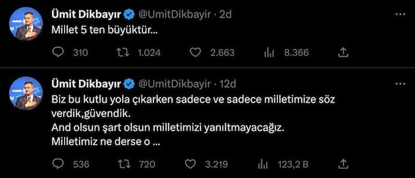This screenshot has width=415, height=178.
Task: Retweet the 'Biz bu kutlu yola' tweet
Action: tap(123, 164)
